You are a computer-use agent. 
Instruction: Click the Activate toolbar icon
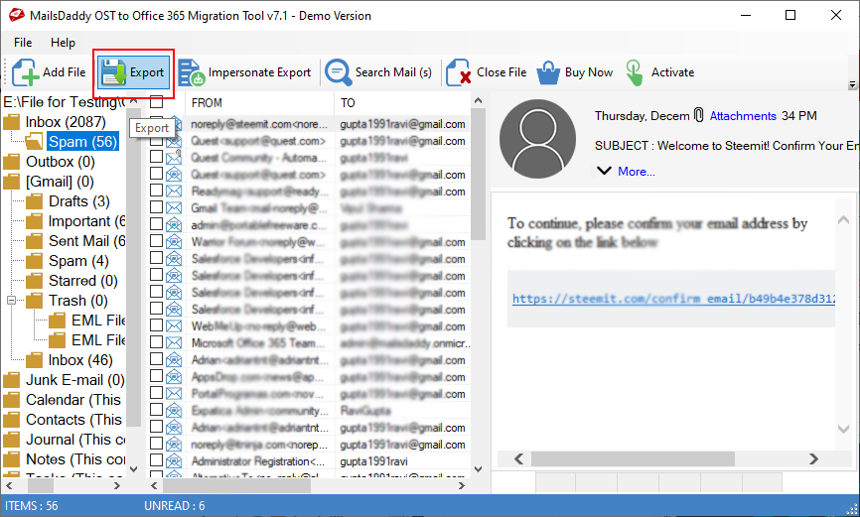point(634,72)
